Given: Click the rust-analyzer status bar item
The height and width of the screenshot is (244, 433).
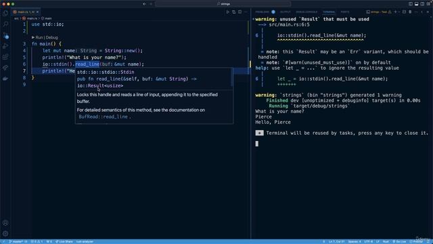Looking at the screenshot, I should coord(85,241).
